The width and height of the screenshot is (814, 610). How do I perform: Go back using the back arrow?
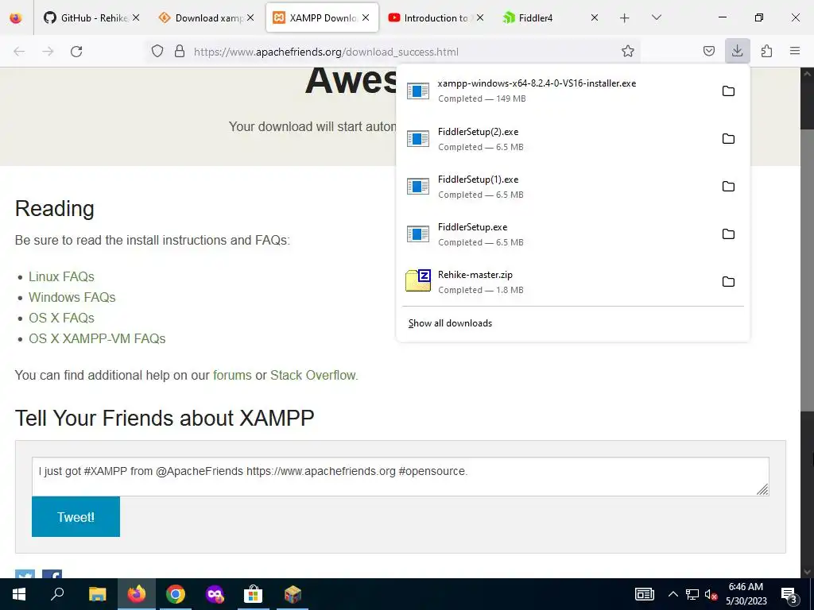click(19, 52)
